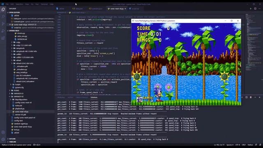Open the Selection menu
The height and width of the screenshot is (148, 263).
point(19,4)
